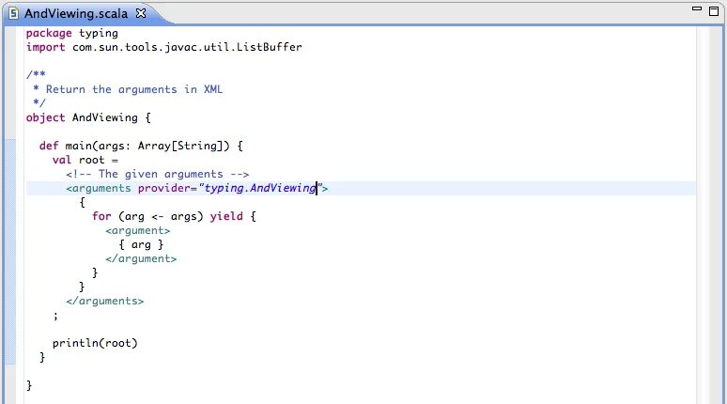Viewport: 727px width, 404px height.
Task: Click the 'def main' method signature
Action: click(x=141, y=146)
